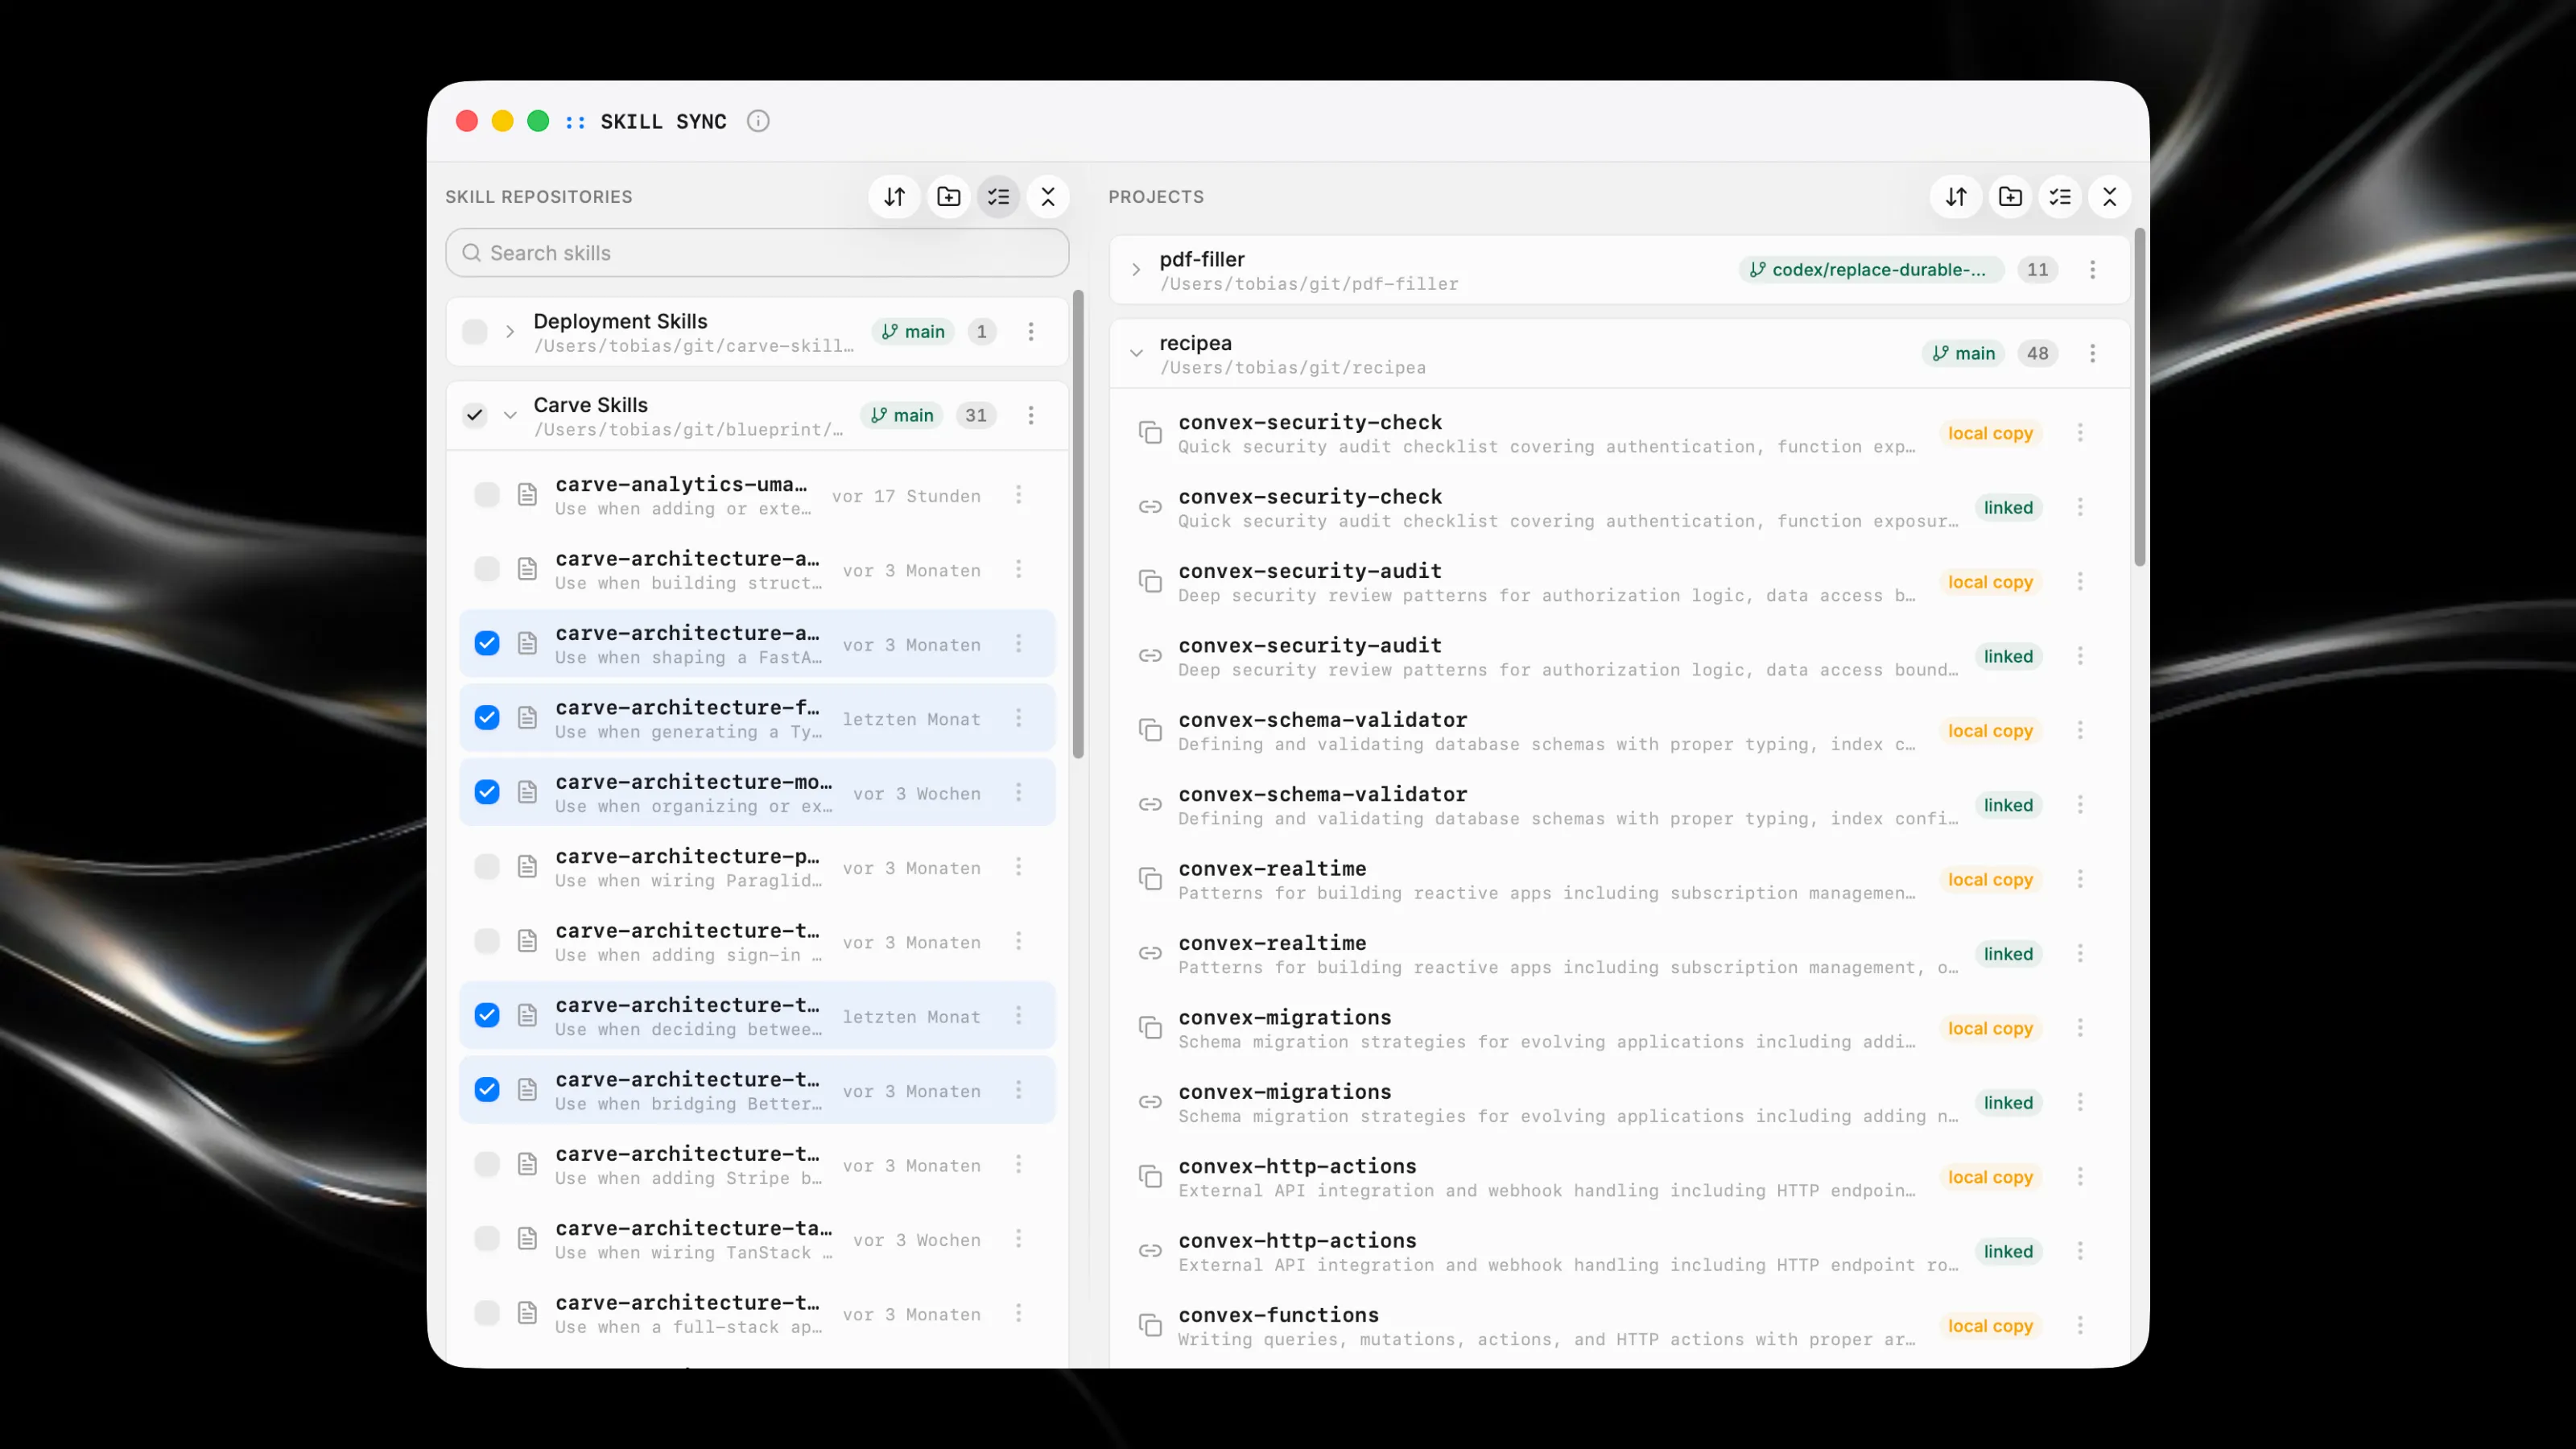
Task: Open menu for linked convex-security-audit
Action: point(2080,655)
